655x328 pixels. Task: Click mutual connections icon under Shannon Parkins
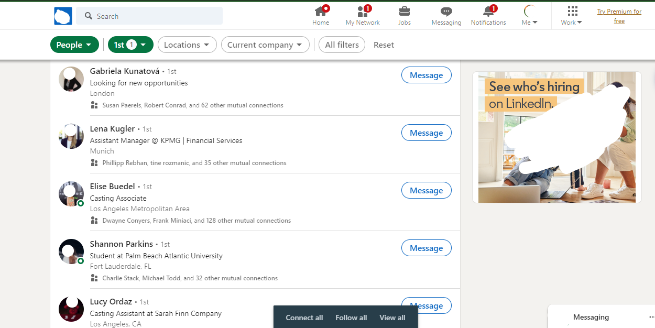coord(94,278)
